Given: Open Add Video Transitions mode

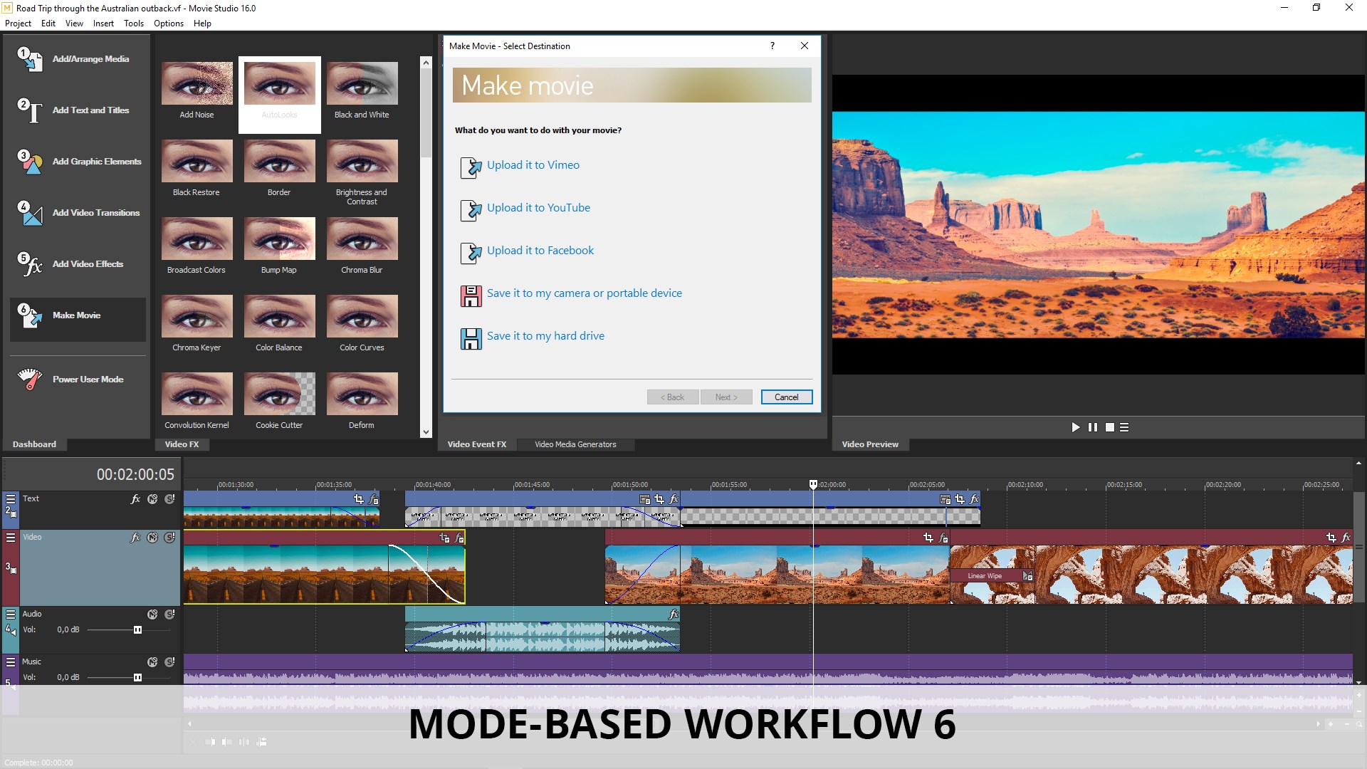Looking at the screenshot, I should 95,213.
